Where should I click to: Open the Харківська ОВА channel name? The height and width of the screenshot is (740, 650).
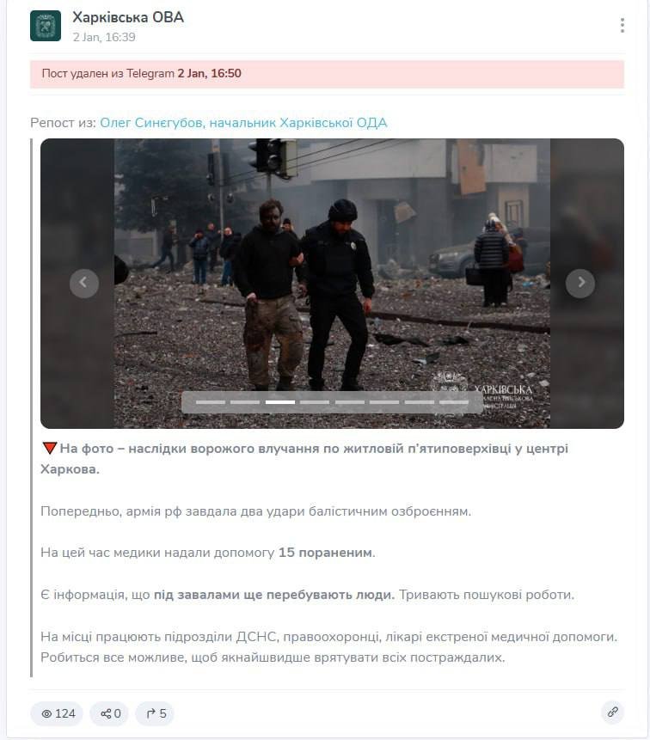[128, 17]
